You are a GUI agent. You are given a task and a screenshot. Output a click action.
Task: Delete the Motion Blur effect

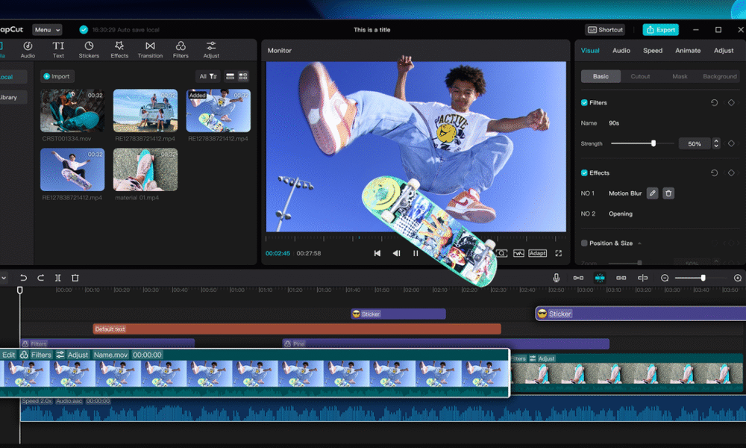(668, 193)
